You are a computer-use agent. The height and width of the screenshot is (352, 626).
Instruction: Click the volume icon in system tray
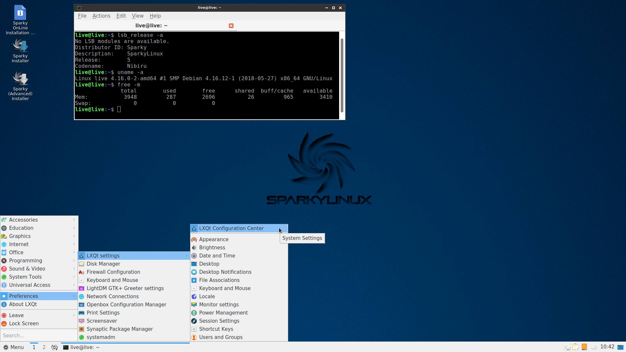[594, 347]
